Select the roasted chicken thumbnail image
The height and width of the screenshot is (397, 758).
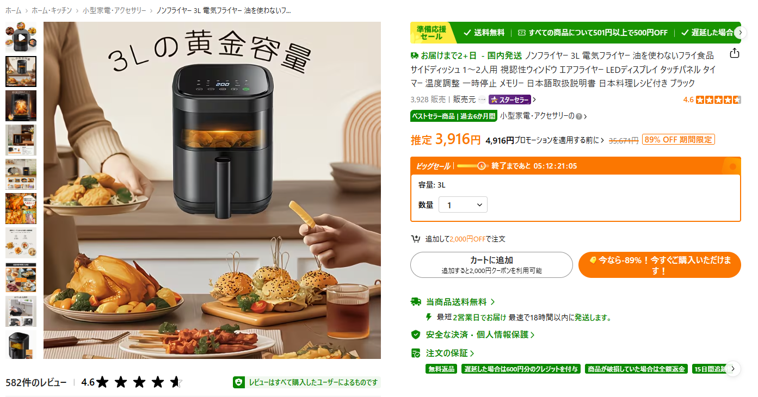click(x=21, y=208)
